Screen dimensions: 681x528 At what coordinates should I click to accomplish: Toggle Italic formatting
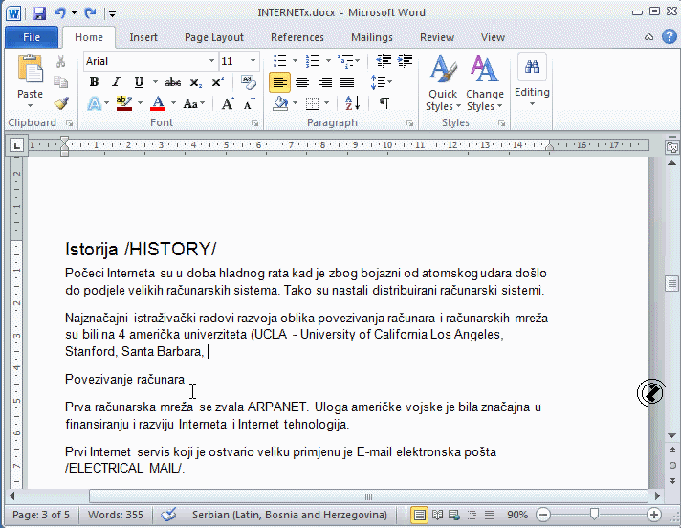[x=117, y=82]
